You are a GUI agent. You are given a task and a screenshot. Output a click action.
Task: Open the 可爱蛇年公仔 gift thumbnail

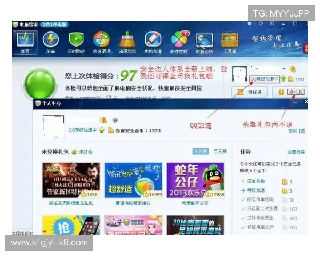point(196,180)
